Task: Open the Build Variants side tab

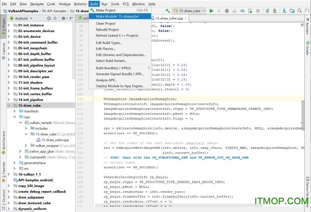Action: (3, 143)
